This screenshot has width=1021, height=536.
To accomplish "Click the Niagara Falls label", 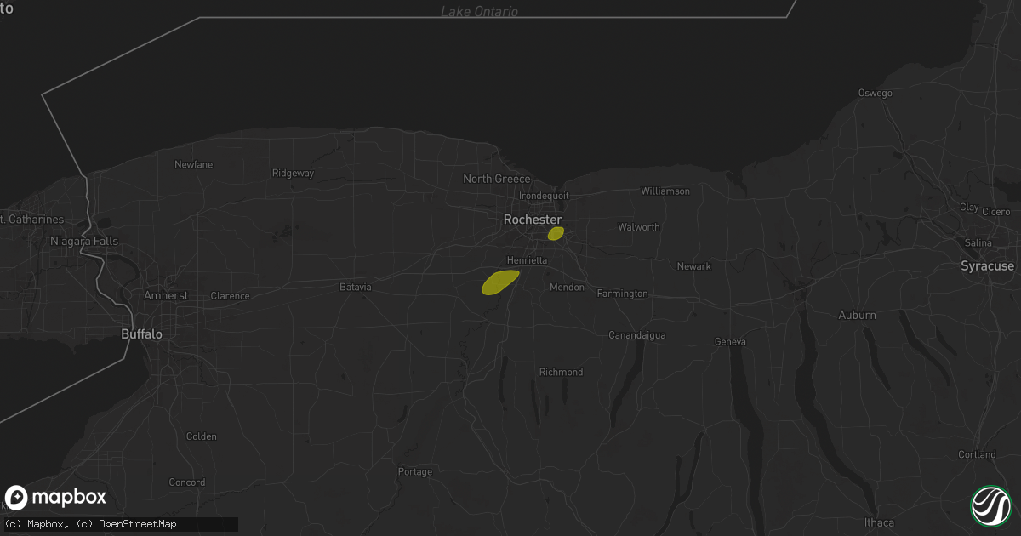I will click(83, 242).
